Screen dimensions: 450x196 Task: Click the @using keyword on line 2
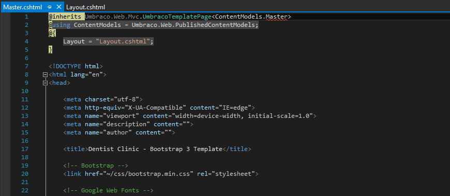coord(59,25)
